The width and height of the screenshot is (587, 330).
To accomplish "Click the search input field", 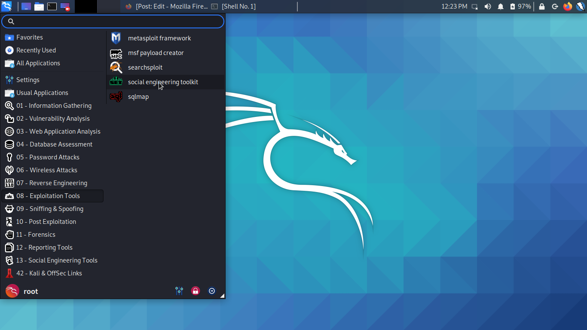I will point(113,21).
